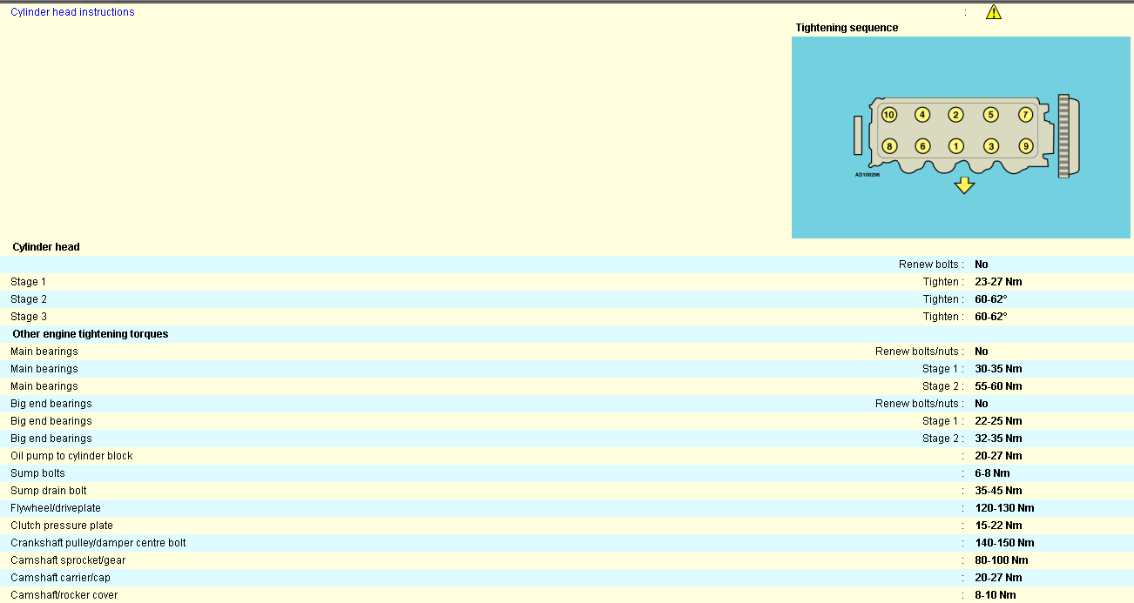Screen dimensions: 1134x603
Task: Select the Camshaft/rocker cover row label
Action: click(x=64, y=595)
